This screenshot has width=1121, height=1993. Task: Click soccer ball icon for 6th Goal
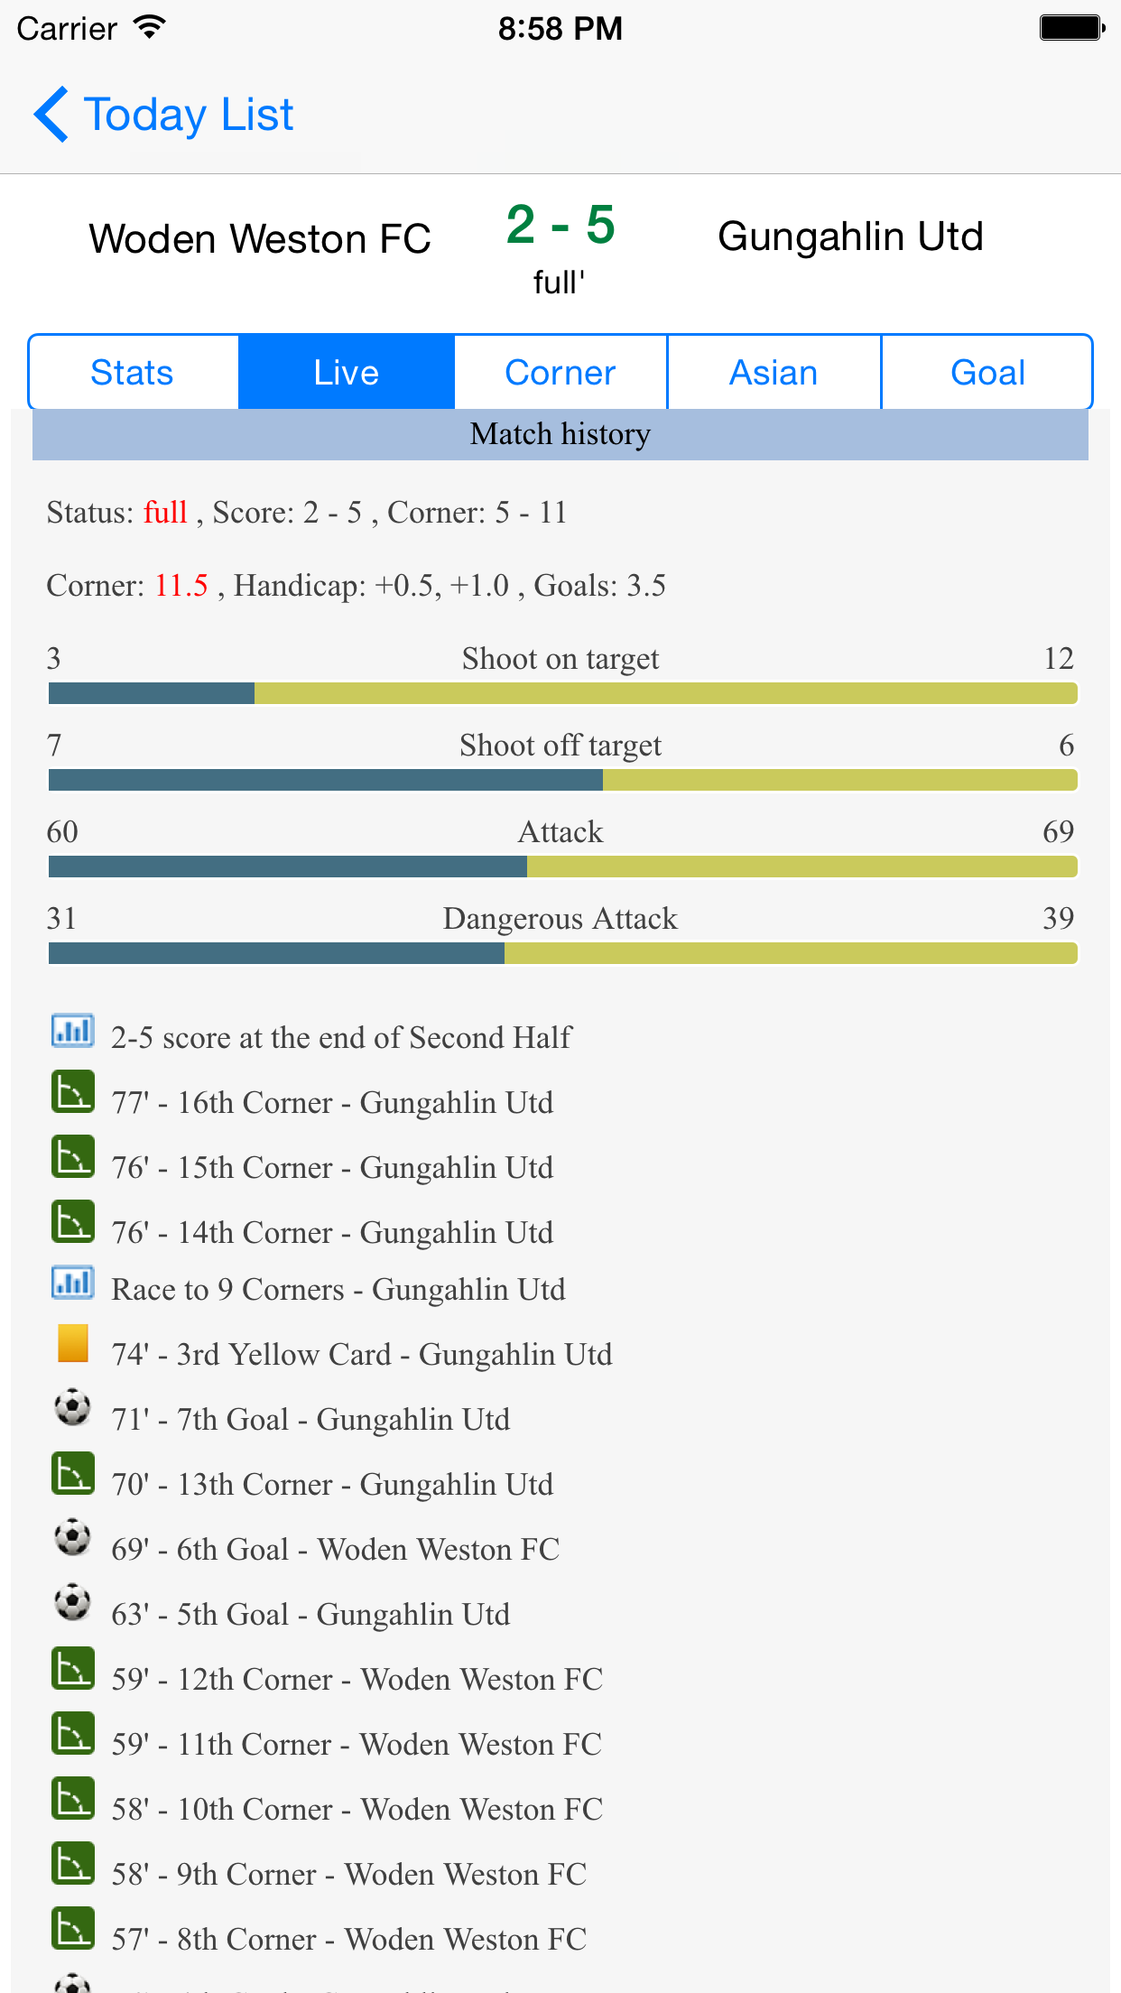point(72,1538)
